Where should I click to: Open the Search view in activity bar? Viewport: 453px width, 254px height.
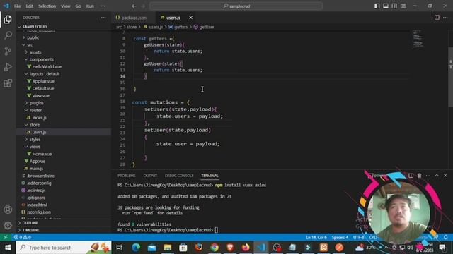click(x=8, y=35)
